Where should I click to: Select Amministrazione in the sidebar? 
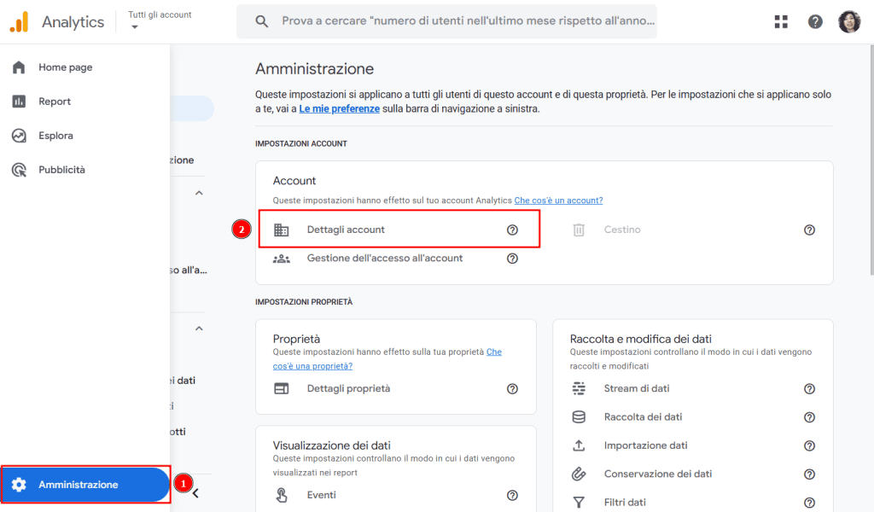77,483
